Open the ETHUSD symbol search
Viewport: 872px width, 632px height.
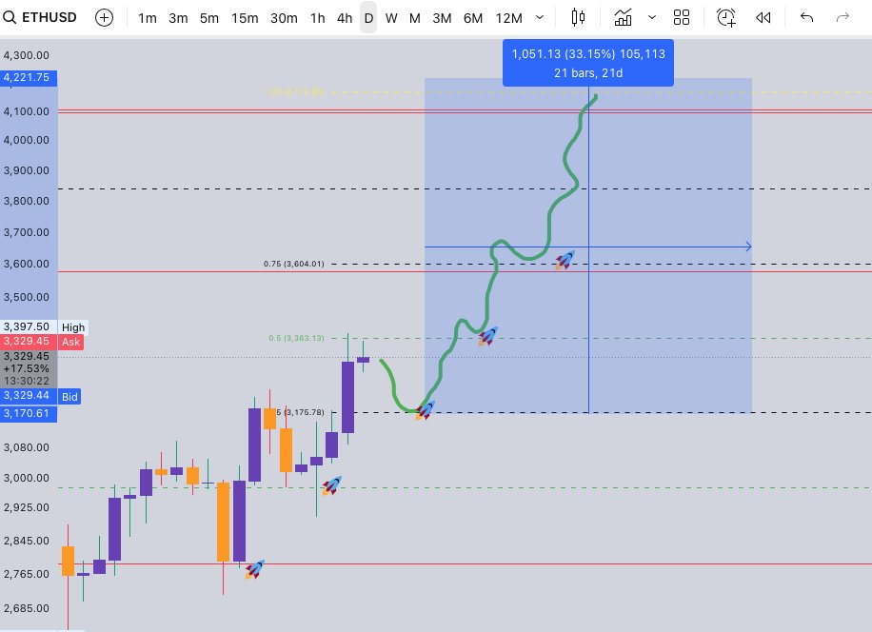[x=39, y=17]
